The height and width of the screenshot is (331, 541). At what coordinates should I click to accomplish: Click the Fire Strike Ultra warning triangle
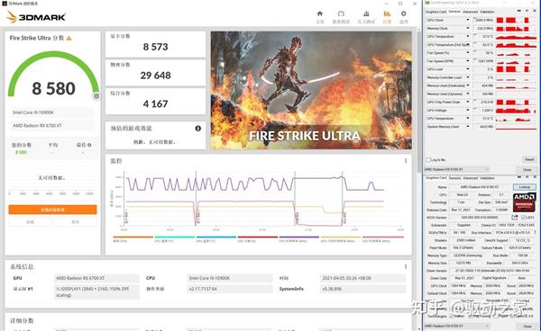click(69, 38)
